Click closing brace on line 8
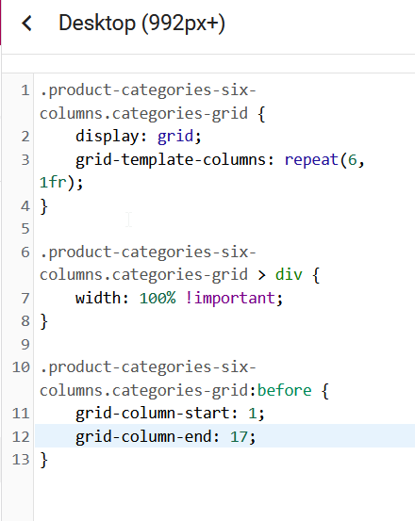 tap(44, 321)
